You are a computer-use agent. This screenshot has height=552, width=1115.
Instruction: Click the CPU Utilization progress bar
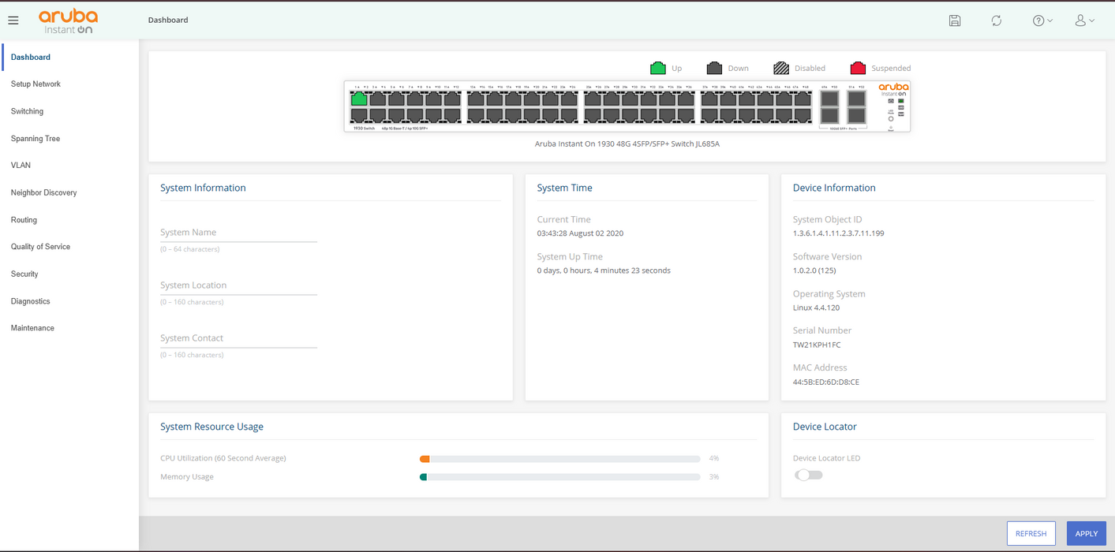(x=560, y=458)
